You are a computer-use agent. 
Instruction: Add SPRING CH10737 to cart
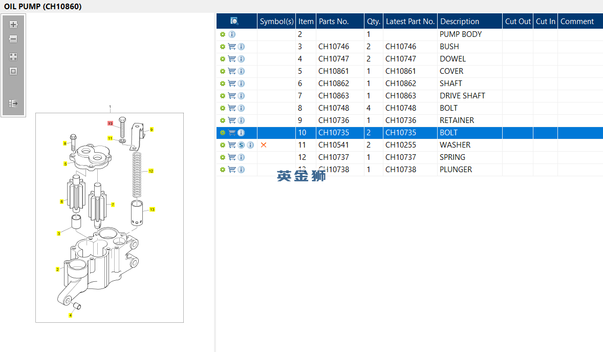click(232, 157)
